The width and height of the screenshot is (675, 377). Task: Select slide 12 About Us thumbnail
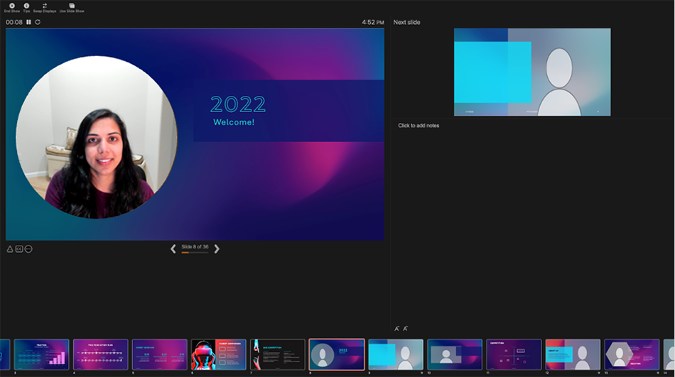click(x=573, y=354)
